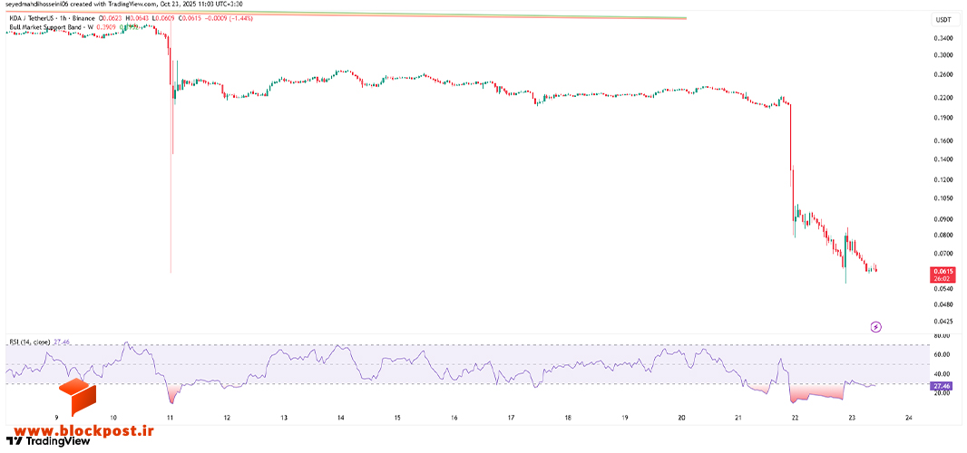Click date 11 on the time axis
This screenshot has height=453, width=967.
(171, 418)
